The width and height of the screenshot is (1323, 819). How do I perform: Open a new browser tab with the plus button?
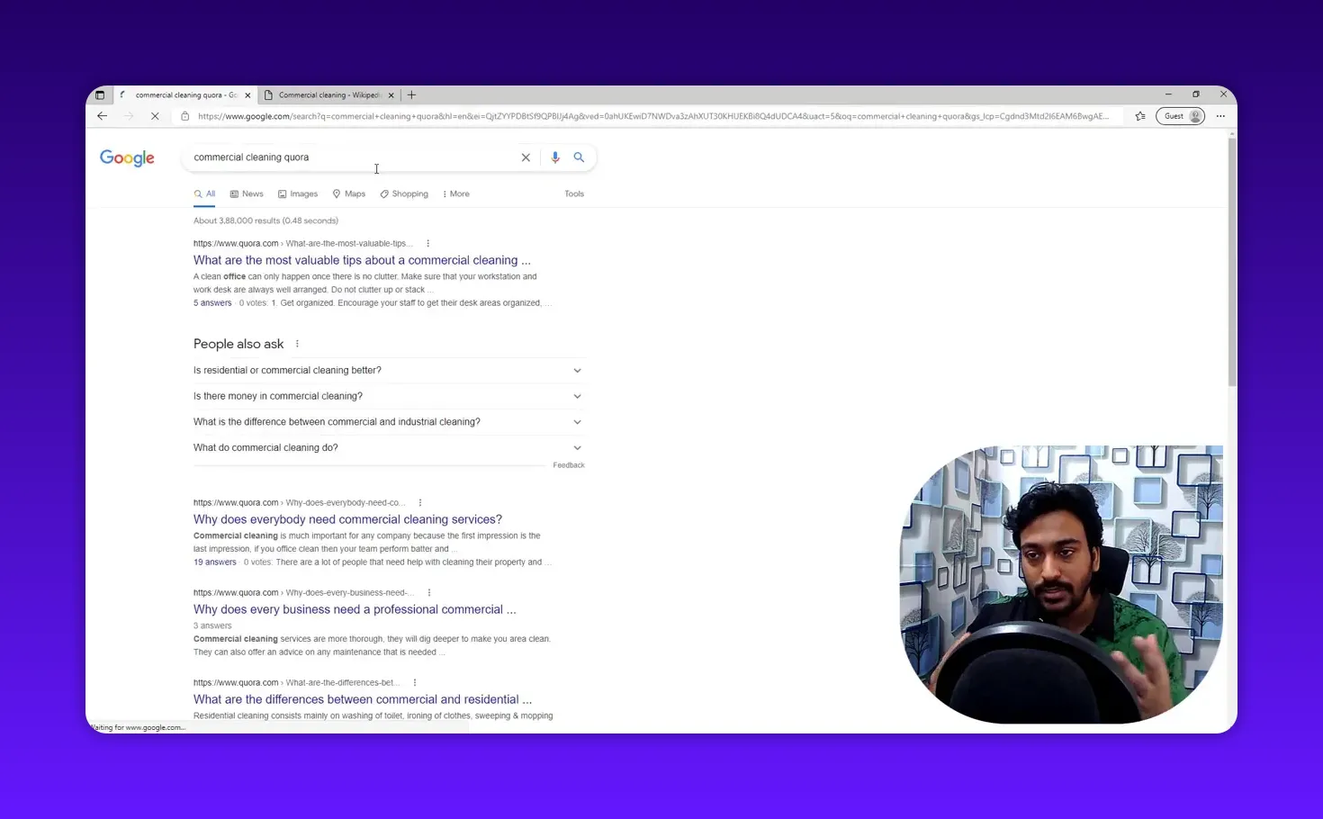coord(411,94)
